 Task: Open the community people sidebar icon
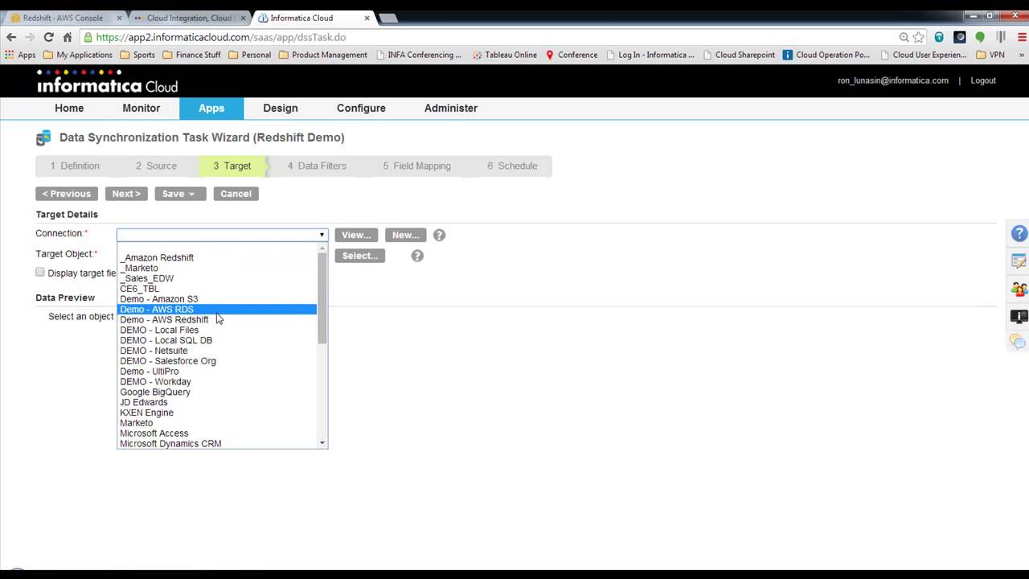(x=1019, y=289)
